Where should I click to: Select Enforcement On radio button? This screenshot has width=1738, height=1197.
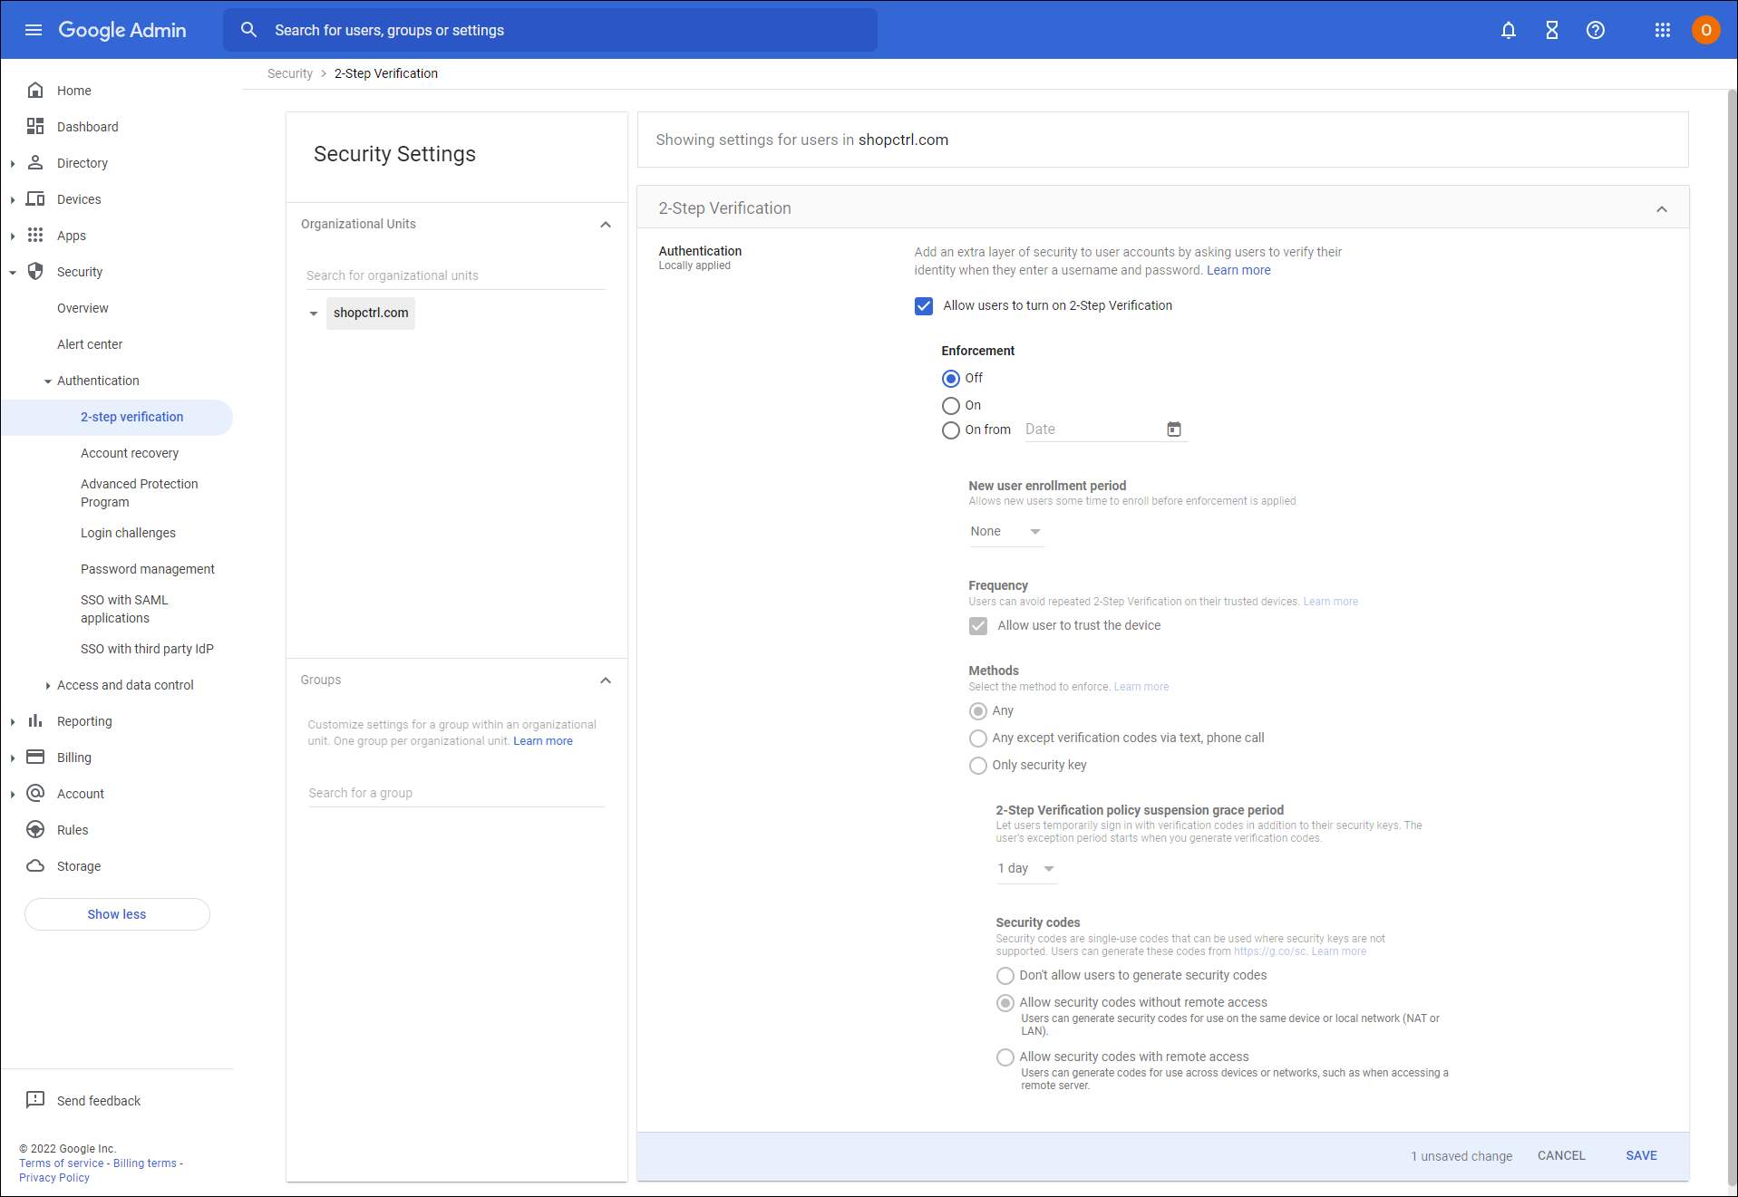pyautogui.click(x=950, y=405)
